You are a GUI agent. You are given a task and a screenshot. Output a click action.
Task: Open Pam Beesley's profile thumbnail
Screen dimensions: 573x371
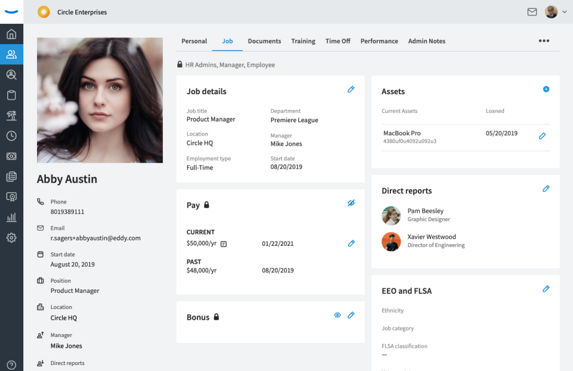click(391, 215)
